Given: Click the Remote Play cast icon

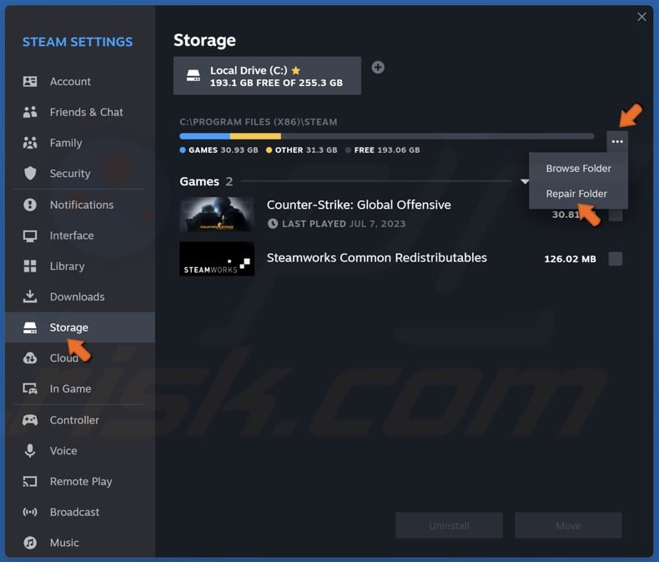Looking at the screenshot, I should (30, 481).
